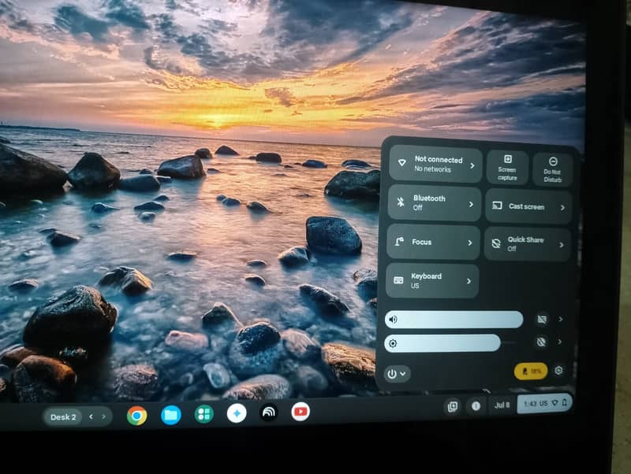The width and height of the screenshot is (631, 474).
Task: Click the cast icon in Cast screen tile
Action: point(497,206)
